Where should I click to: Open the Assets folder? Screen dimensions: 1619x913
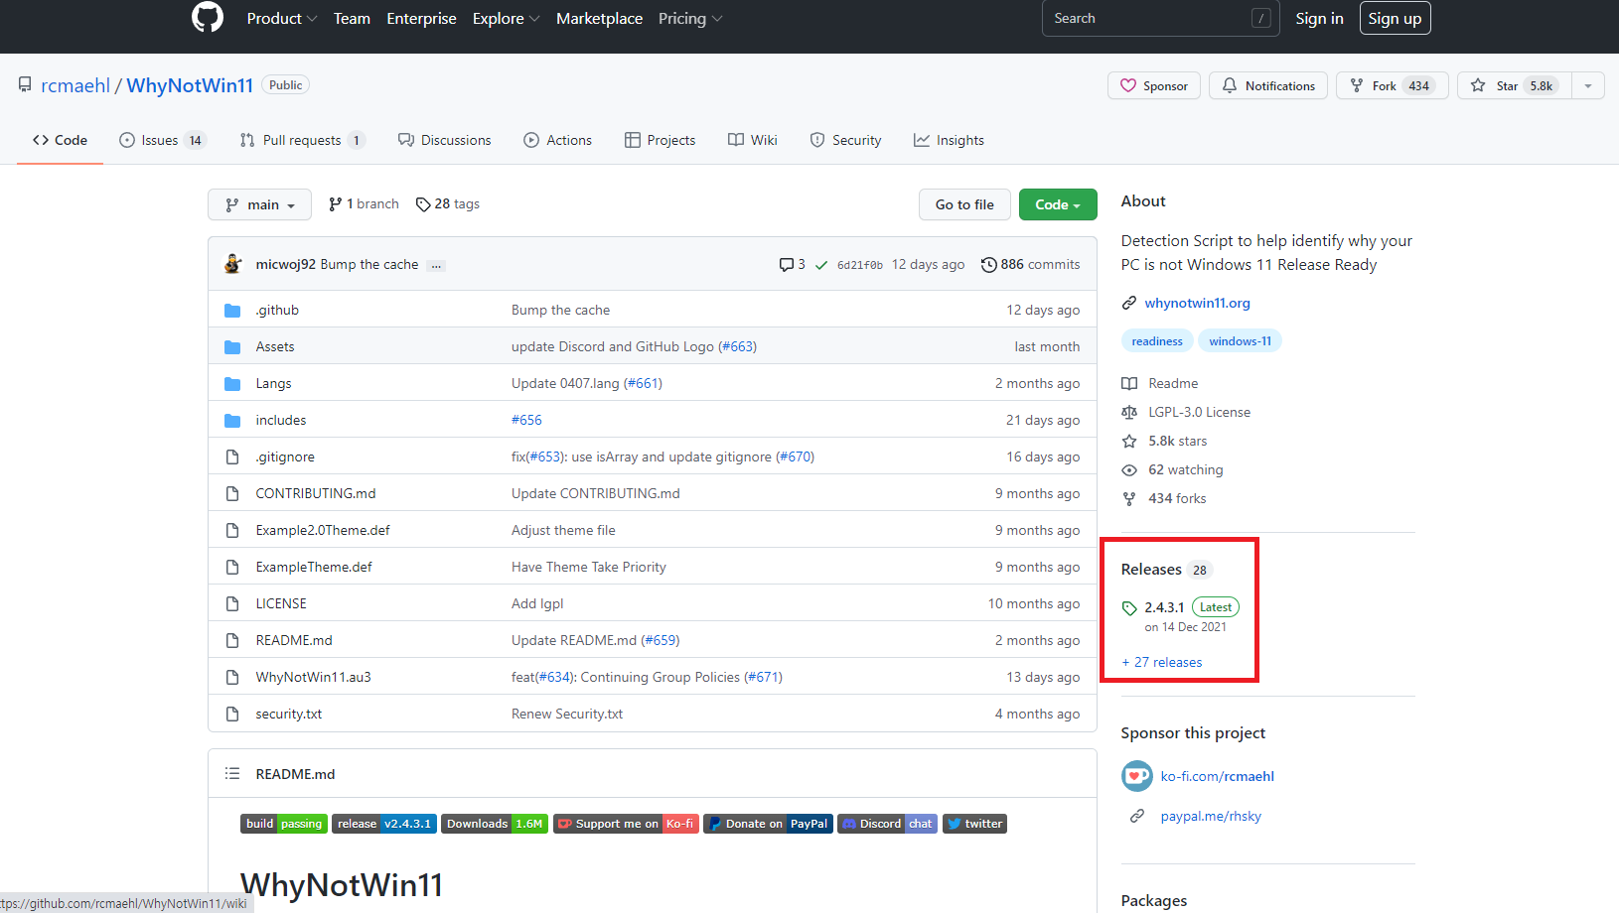(275, 346)
